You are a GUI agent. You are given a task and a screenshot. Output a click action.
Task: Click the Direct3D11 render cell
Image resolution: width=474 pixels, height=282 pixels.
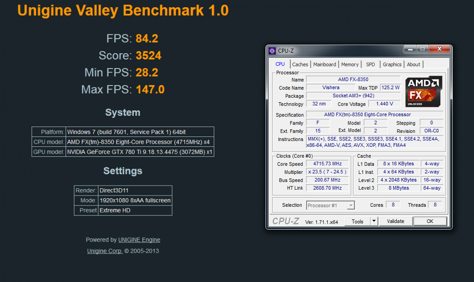click(135, 191)
